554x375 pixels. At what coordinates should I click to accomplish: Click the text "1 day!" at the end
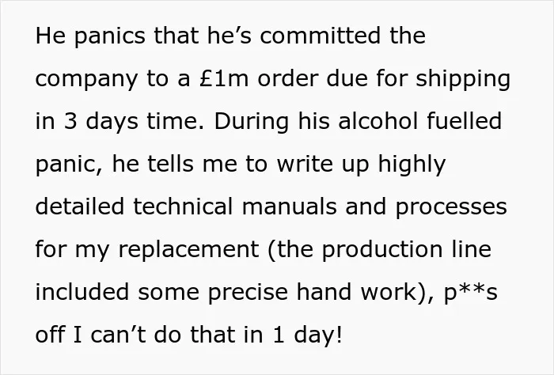click(307, 335)
